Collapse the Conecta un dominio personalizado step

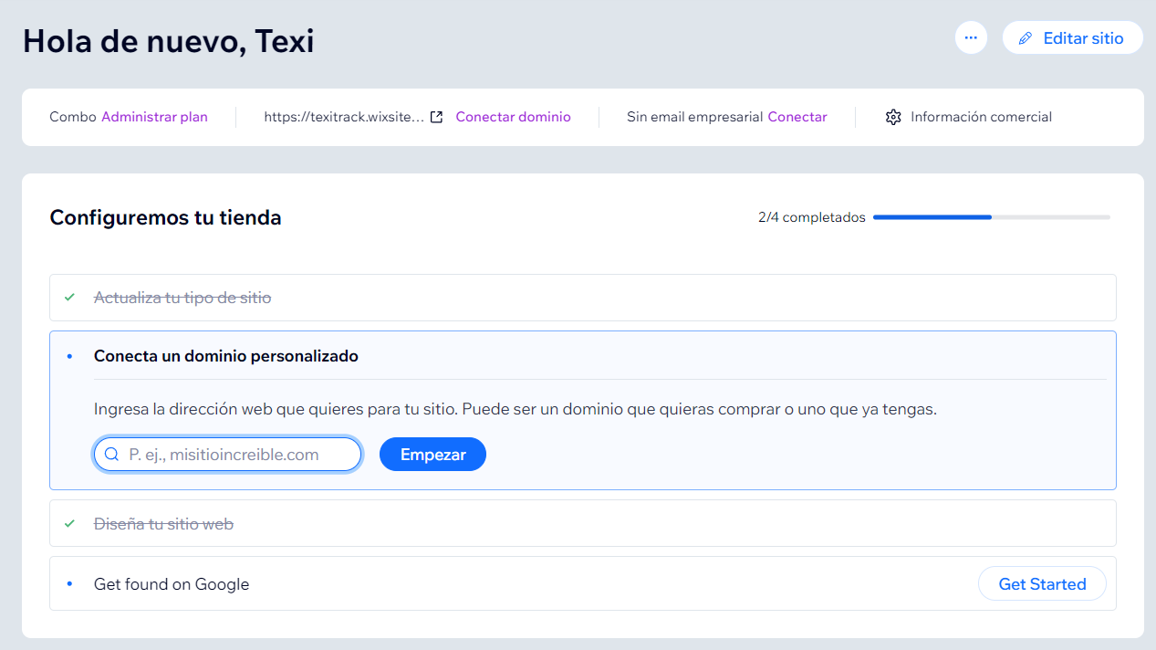pyautogui.click(x=226, y=356)
